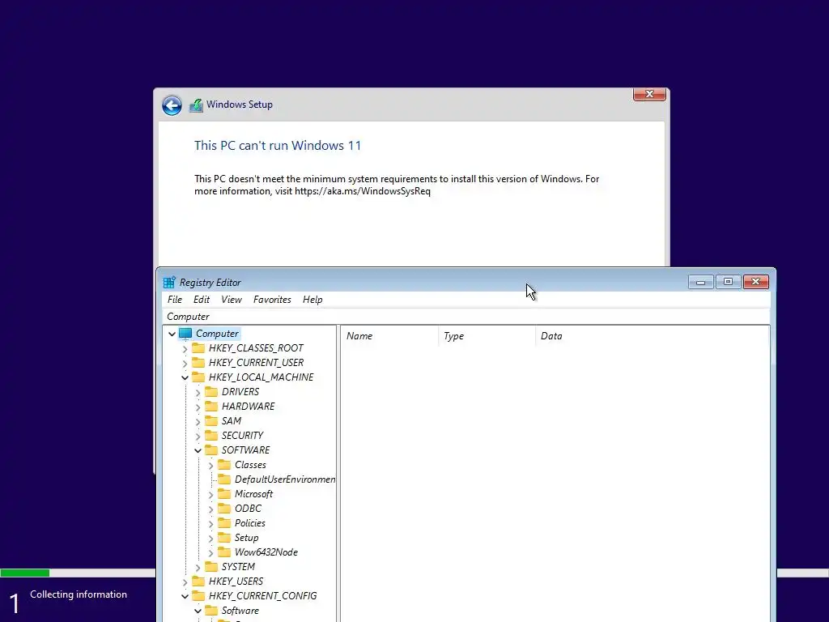Sort by the Name column header
The image size is (829, 622).
tap(390, 336)
